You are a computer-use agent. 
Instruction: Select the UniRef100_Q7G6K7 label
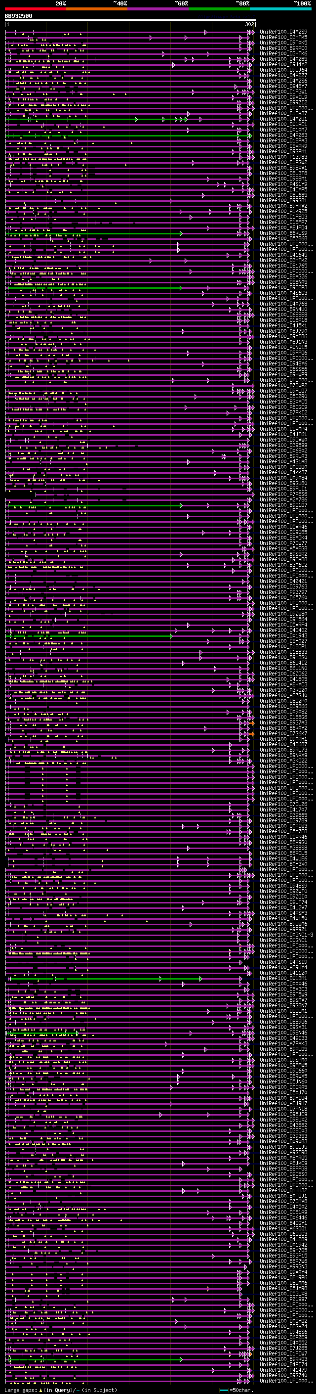pos(283,733)
